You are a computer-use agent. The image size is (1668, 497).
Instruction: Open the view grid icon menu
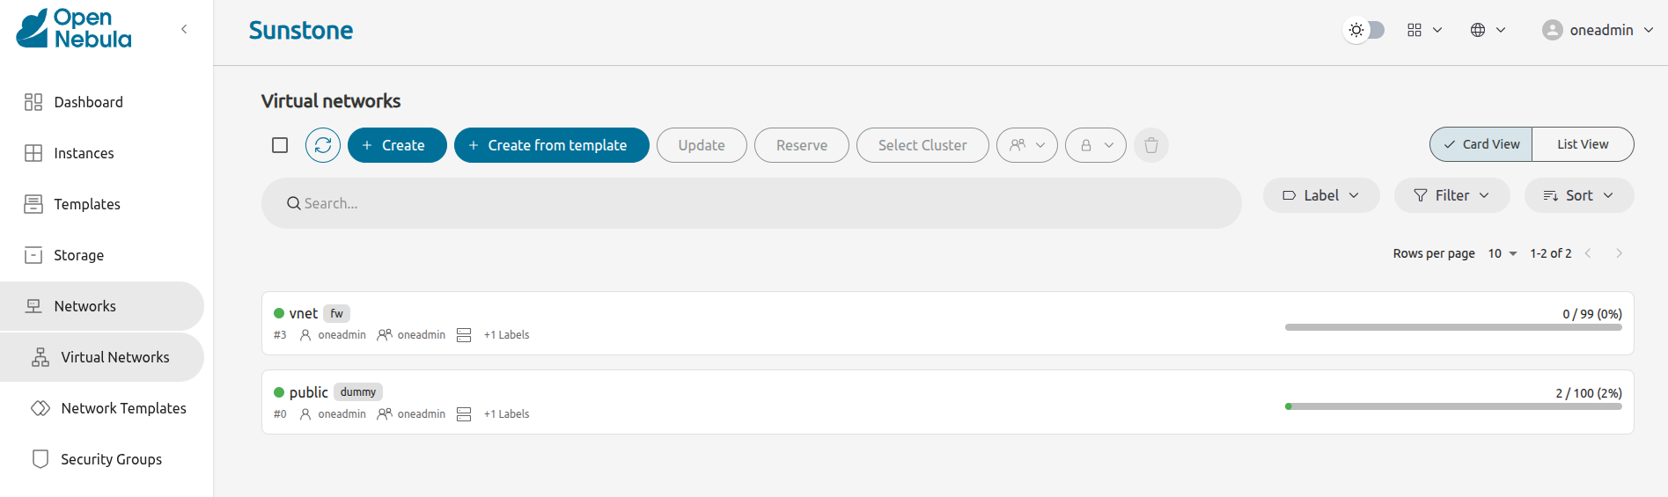(1423, 30)
